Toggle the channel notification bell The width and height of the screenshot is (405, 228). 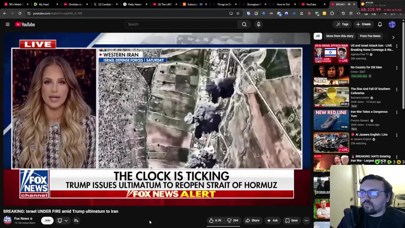[x=60, y=220]
